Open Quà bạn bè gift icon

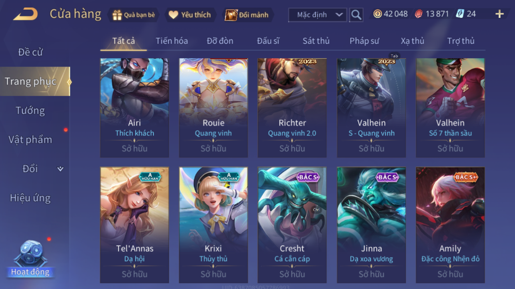pos(117,15)
